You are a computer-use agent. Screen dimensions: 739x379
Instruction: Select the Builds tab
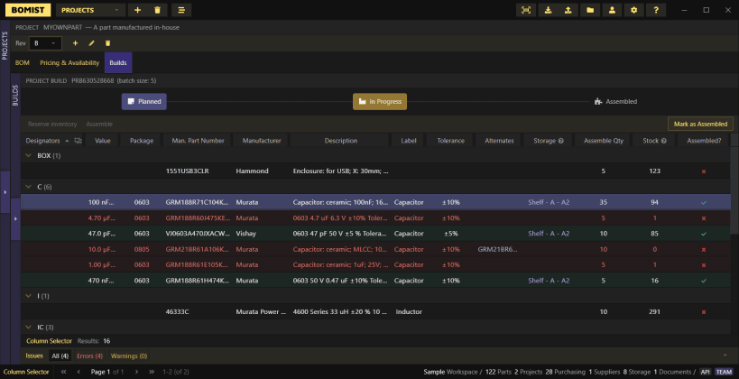coord(118,62)
